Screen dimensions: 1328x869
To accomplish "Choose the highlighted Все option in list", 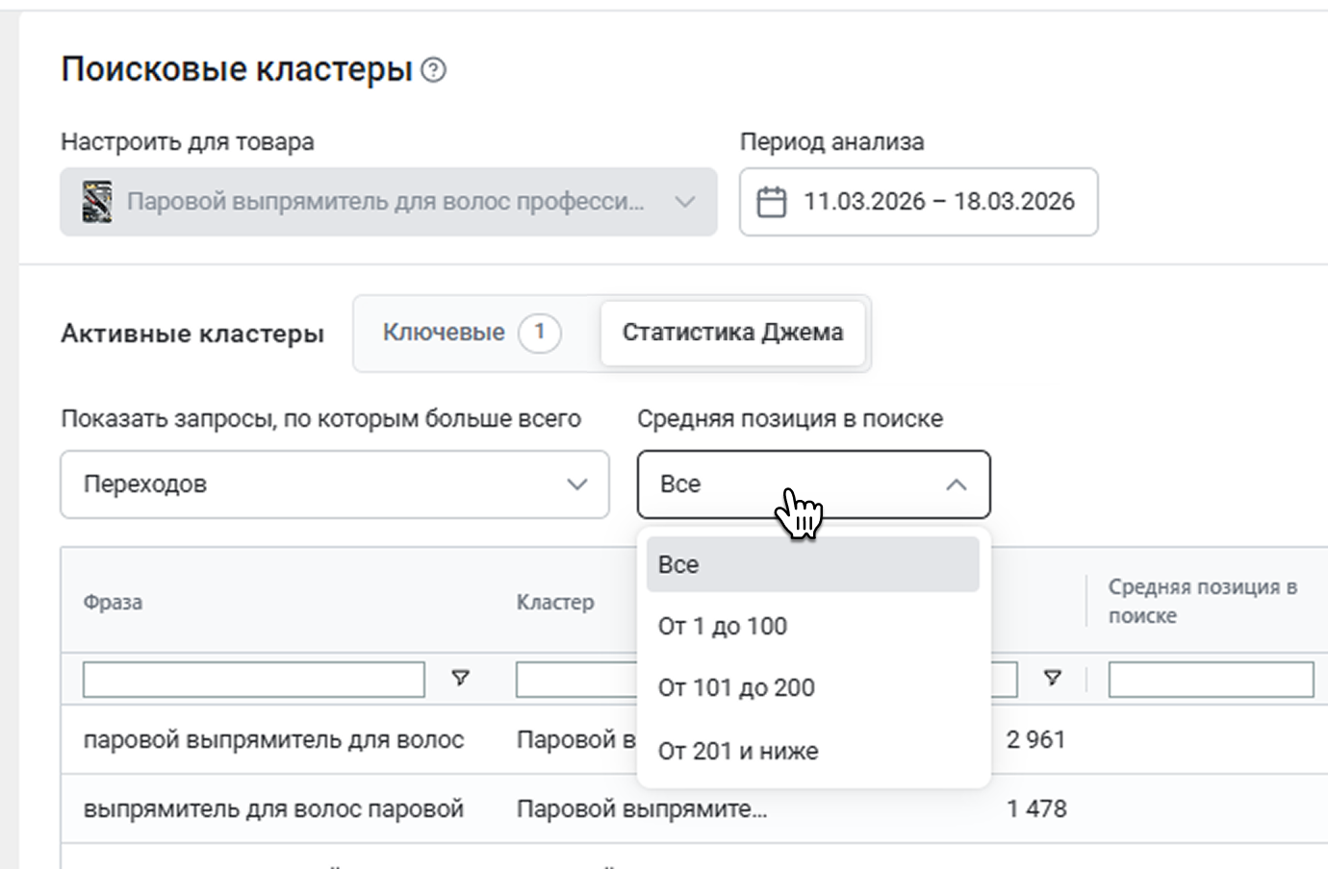I will click(x=812, y=564).
